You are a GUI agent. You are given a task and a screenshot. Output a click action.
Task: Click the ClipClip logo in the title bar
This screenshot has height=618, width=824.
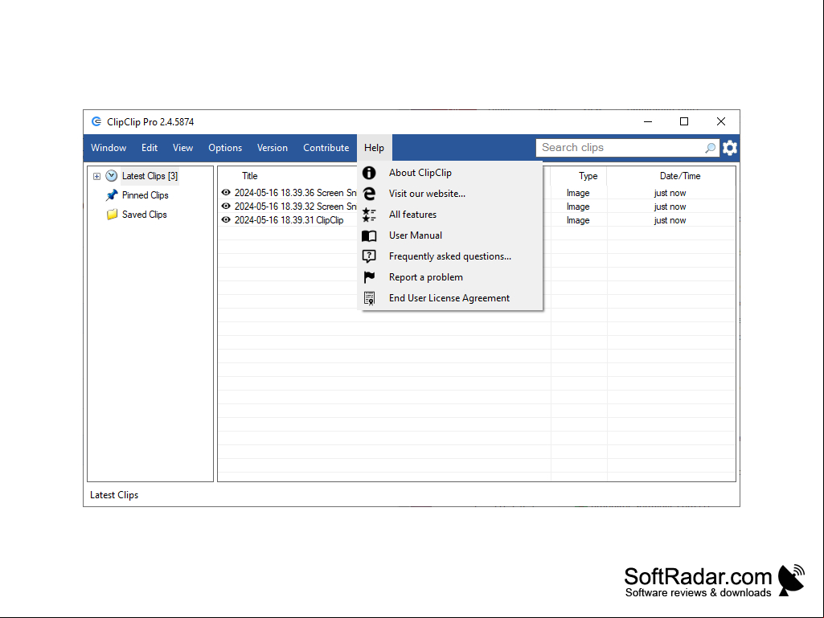[96, 122]
